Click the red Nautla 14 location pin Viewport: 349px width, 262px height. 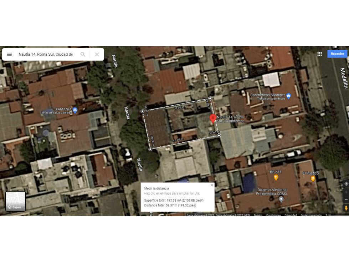click(213, 118)
